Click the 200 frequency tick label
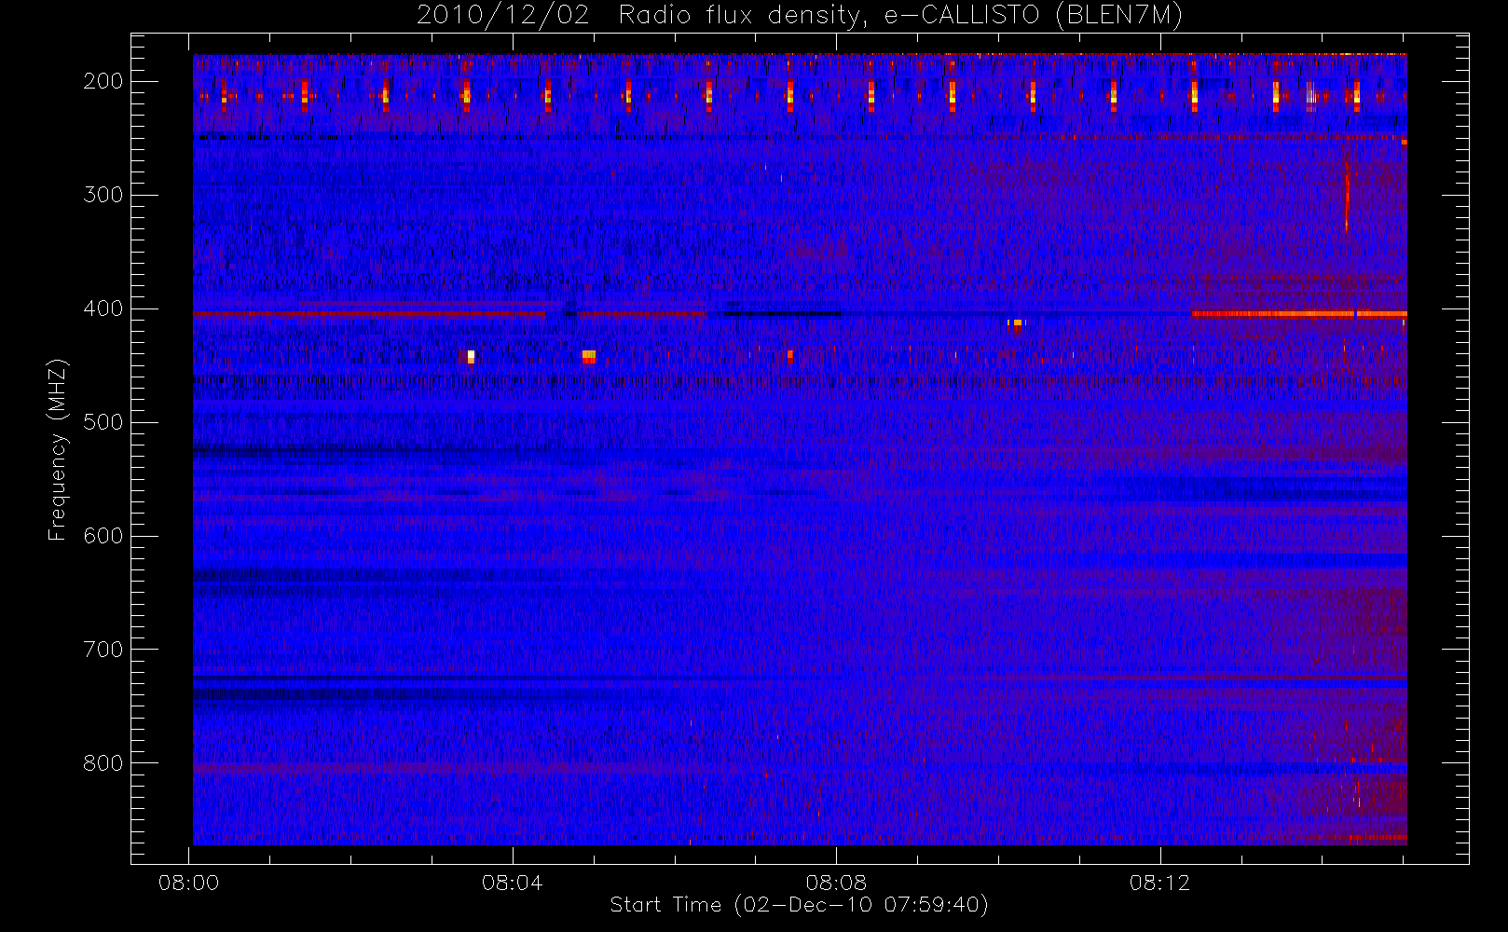 pyautogui.click(x=103, y=81)
